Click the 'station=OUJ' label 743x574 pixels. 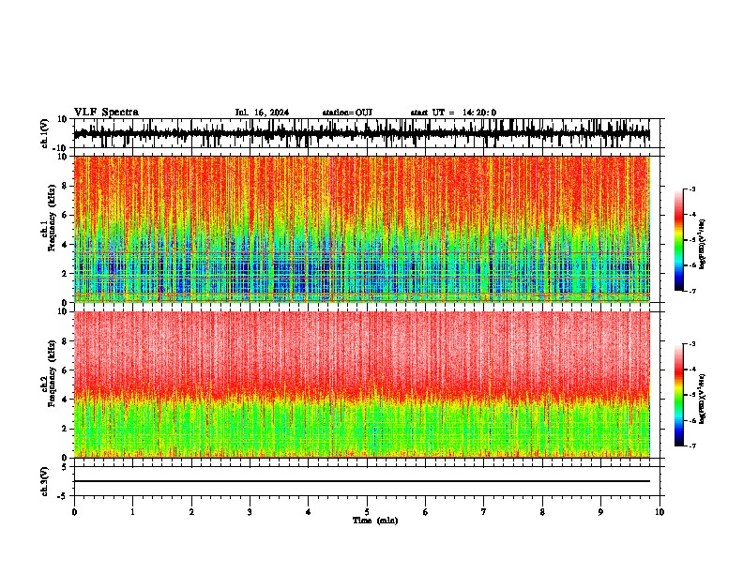[347, 113]
